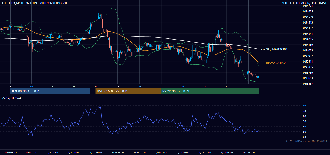This screenshot has width=330, height=155.
Task: Click the hour 22 label under the price chart
Action: click(x=161, y=86)
